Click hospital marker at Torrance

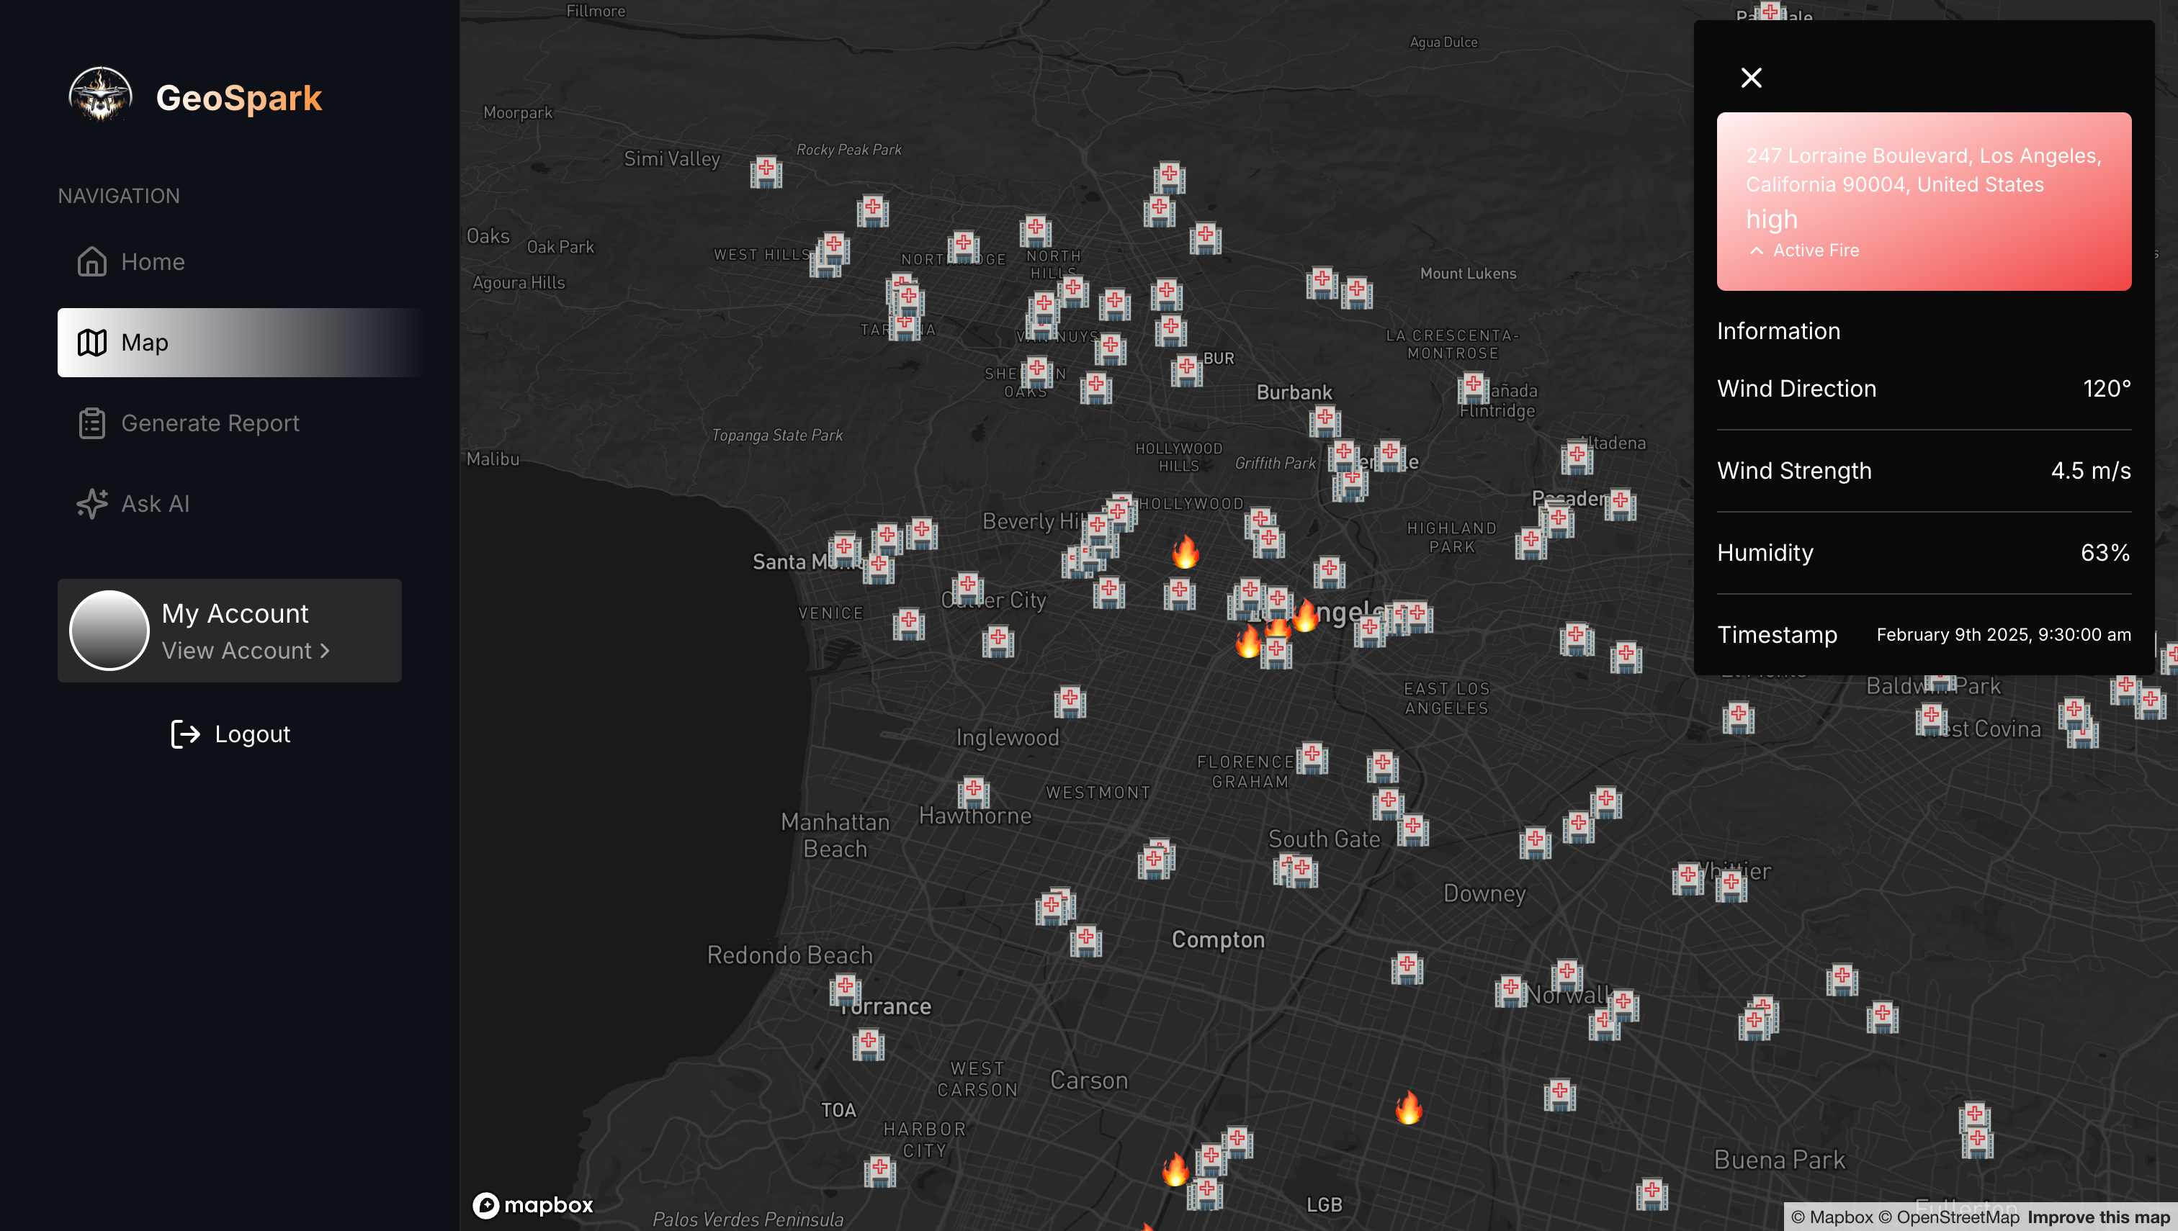pyautogui.click(x=844, y=989)
